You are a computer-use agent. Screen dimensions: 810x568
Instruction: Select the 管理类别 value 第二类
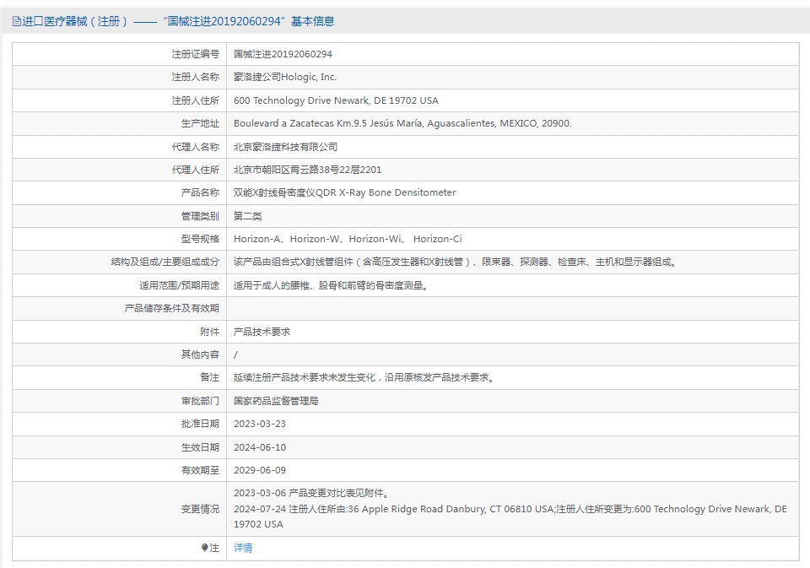click(250, 215)
